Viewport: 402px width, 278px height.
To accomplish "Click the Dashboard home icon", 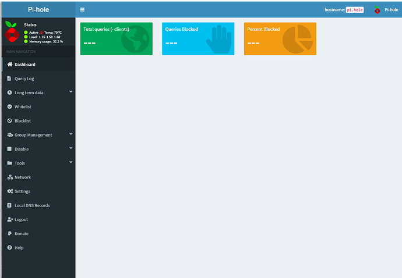I will [x=9, y=65].
